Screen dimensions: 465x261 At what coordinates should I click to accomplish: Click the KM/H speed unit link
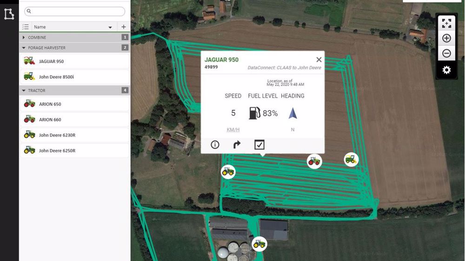233,130
